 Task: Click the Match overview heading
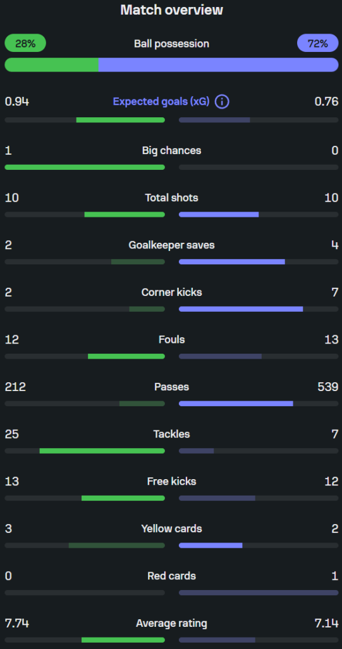(x=171, y=10)
